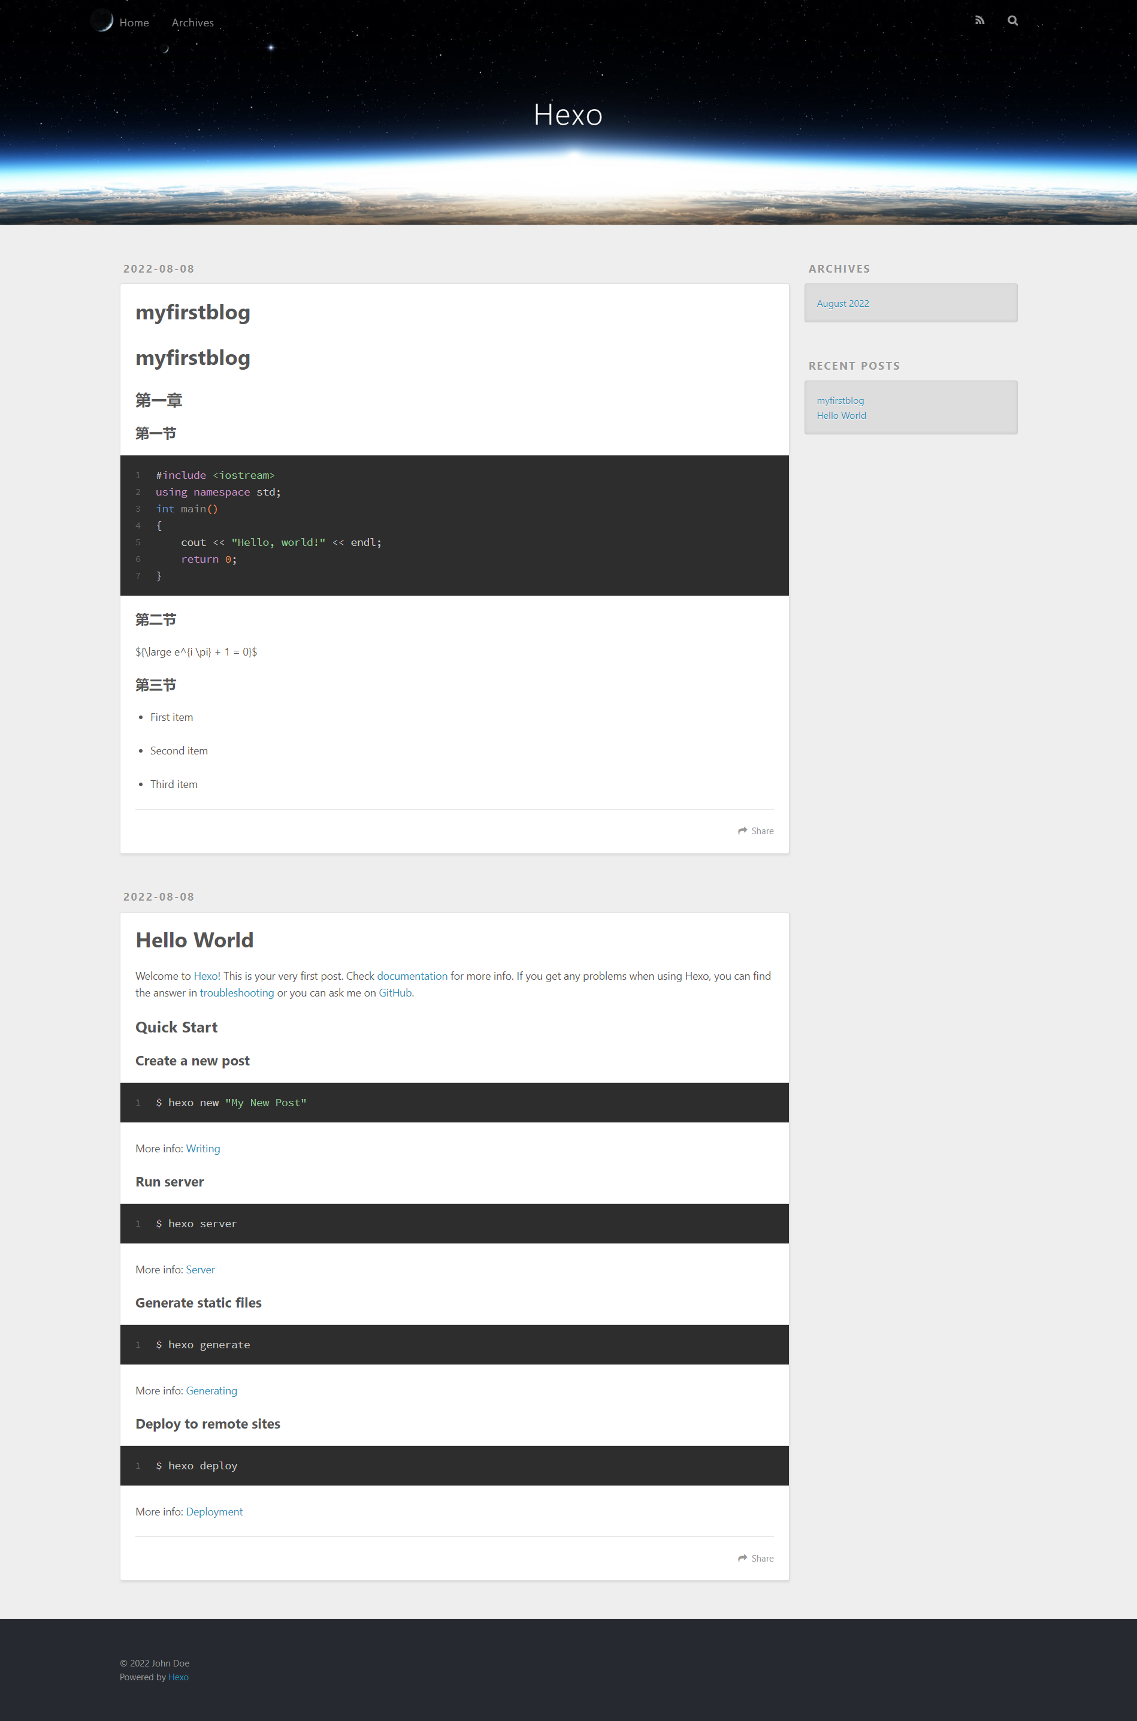Image resolution: width=1137 pixels, height=1721 pixels.
Task: Click the 'Run server' heading
Action: 170,1182
